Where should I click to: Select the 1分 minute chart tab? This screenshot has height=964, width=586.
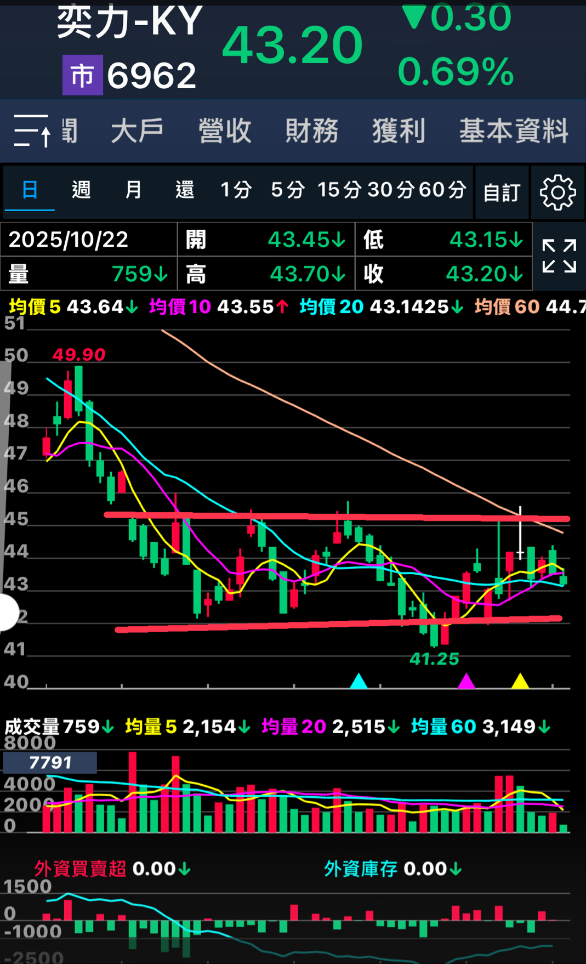click(236, 190)
